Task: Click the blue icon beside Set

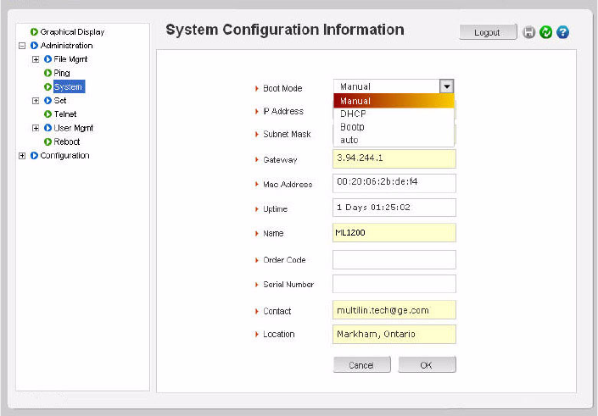Action: (x=48, y=101)
